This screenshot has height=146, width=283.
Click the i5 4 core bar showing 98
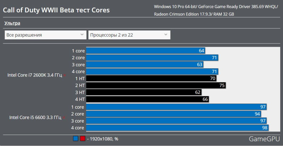[177, 128]
